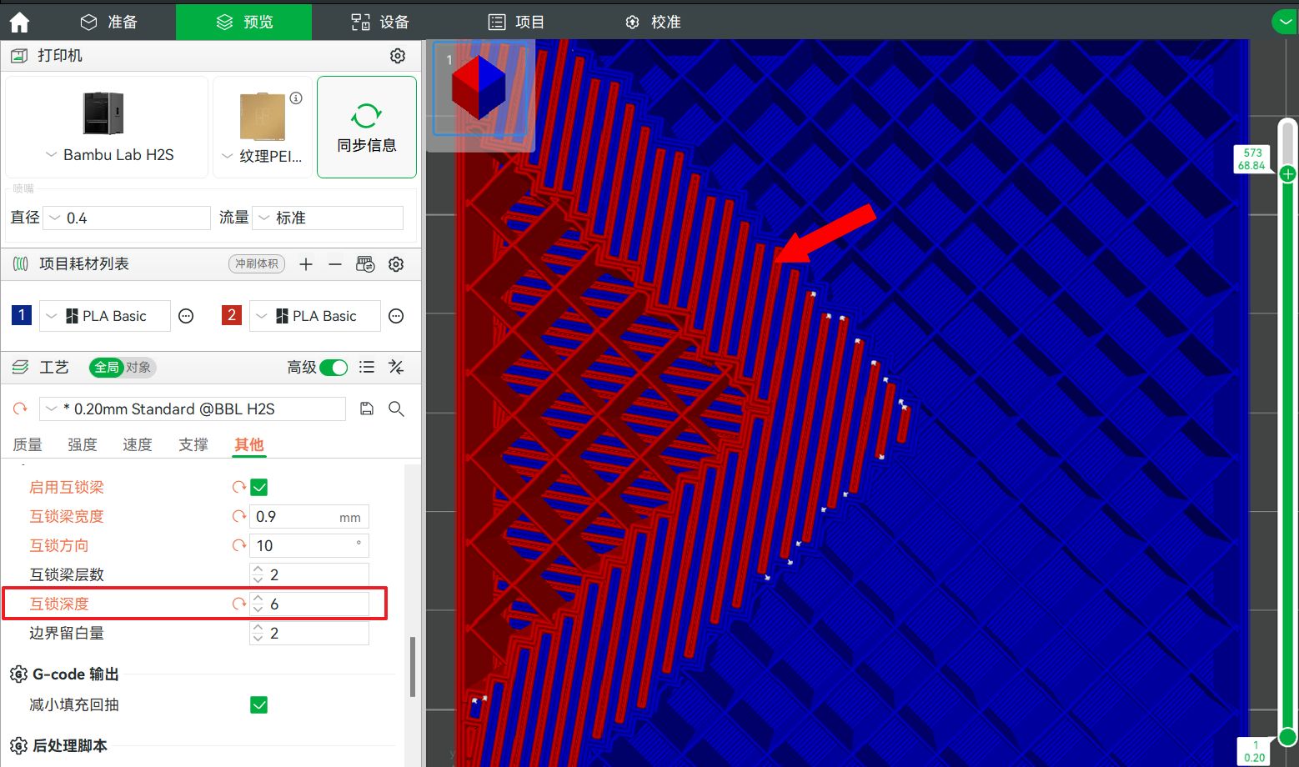
Task: Open the 项目 tab
Action: pos(516,23)
